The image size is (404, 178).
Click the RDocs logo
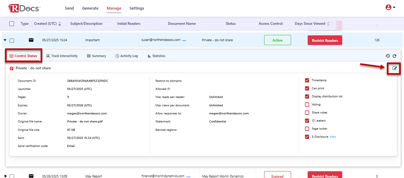[x=24, y=8]
